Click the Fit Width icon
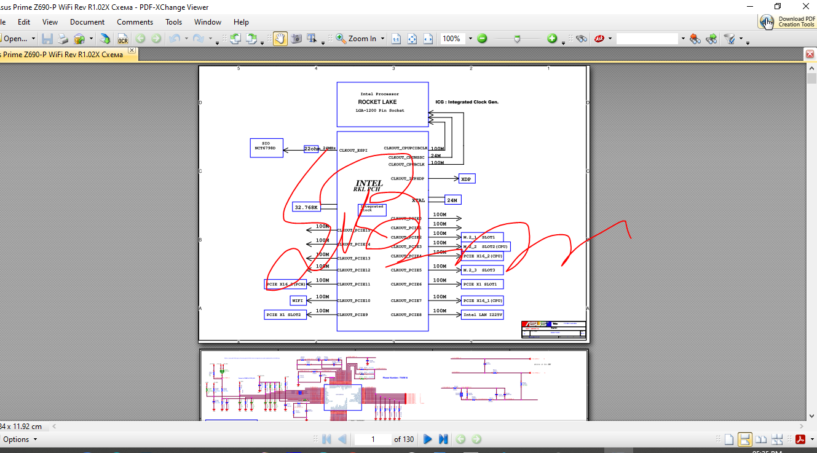817x453 pixels. click(428, 39)
